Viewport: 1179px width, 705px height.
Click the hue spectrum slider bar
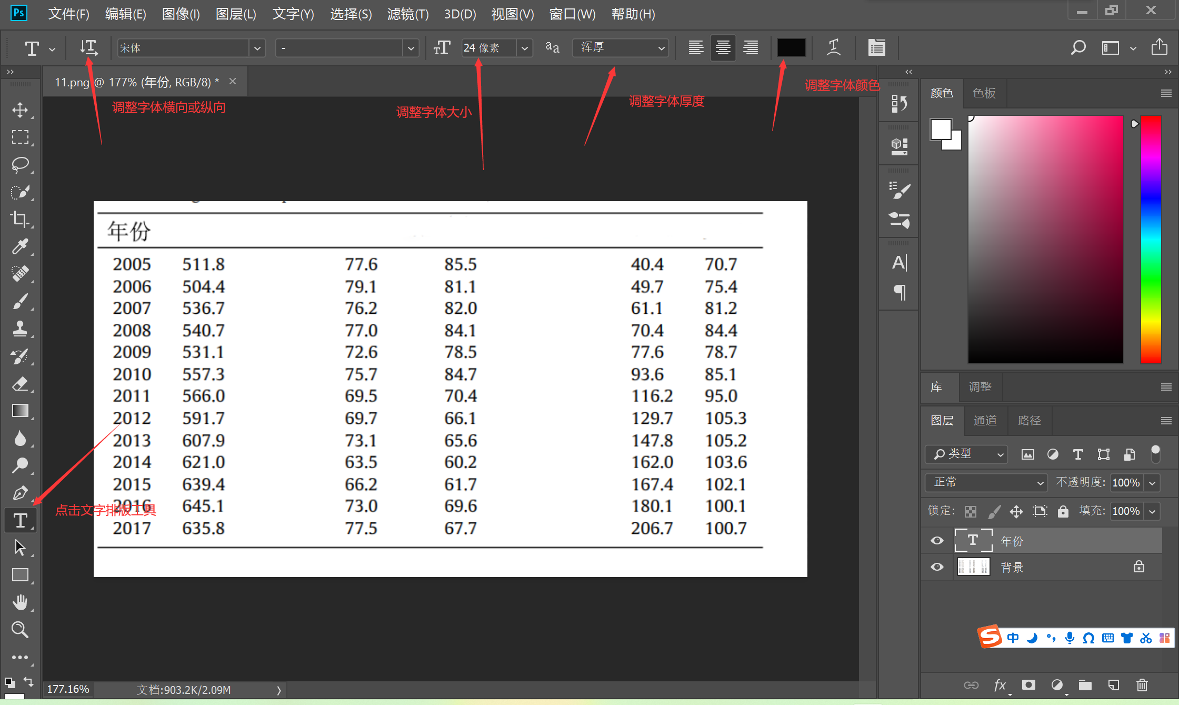[1151, 240]
